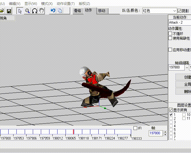The image size is (191, 153).
Task: Click the red keyframe marker on timeline
Action: click(73, 132)
